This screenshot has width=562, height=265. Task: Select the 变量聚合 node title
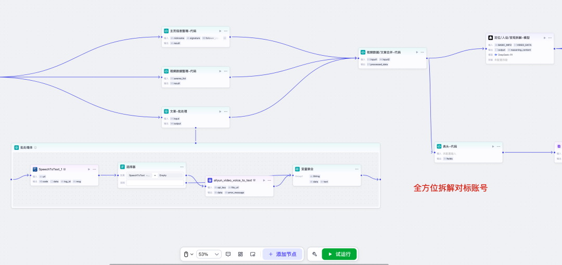coord(307,169)
